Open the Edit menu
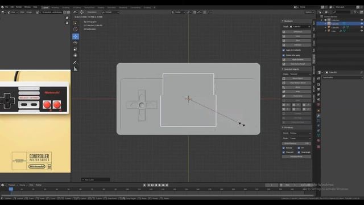 point(12,7)
